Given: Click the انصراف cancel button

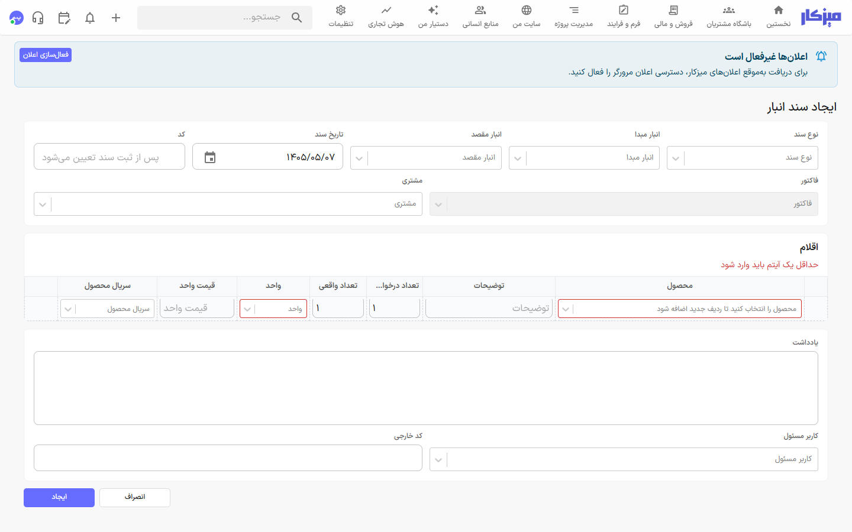Looking at the screenshot, I should click(135, 498).
